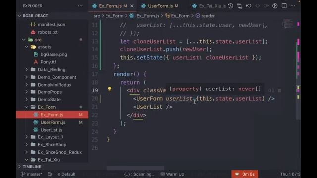This screenshot has width=317, height=178.
Task: Click the EXPLORER panel title
Action: (x=33, y=6)
